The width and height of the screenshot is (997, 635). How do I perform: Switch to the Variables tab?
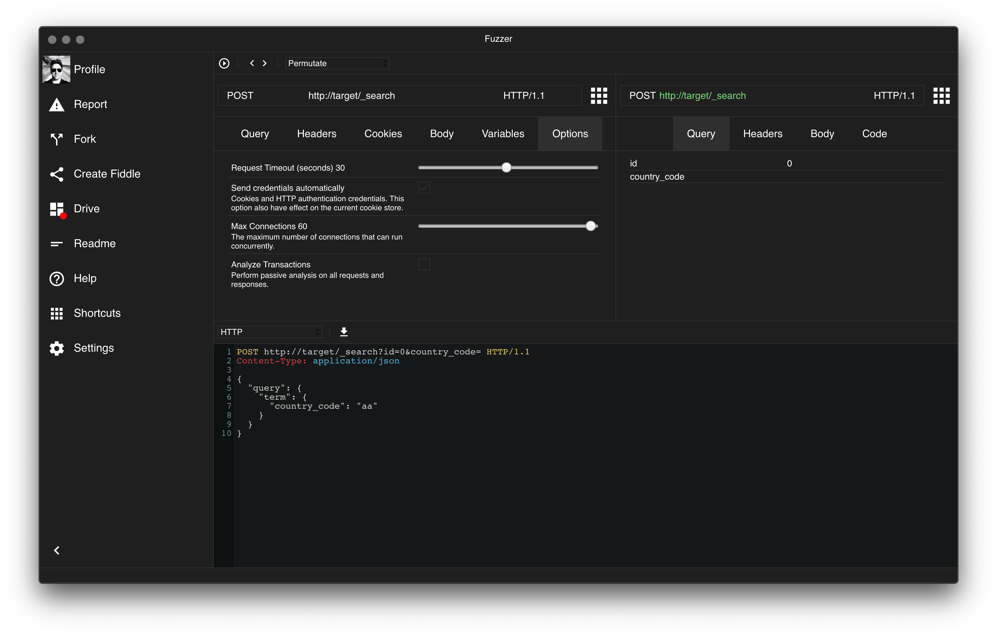point(503,134)
